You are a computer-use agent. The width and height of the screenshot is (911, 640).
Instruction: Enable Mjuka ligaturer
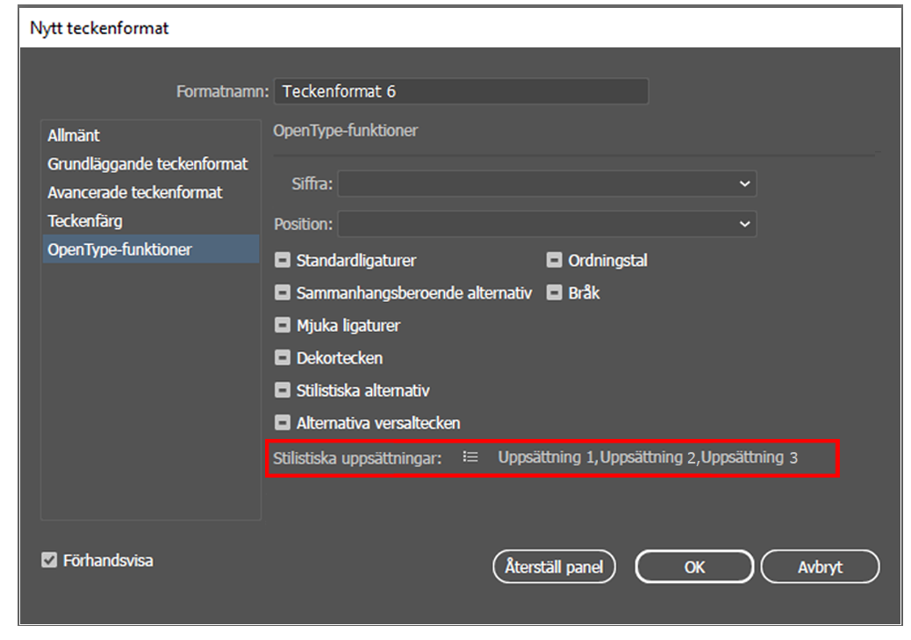(283, 325)
